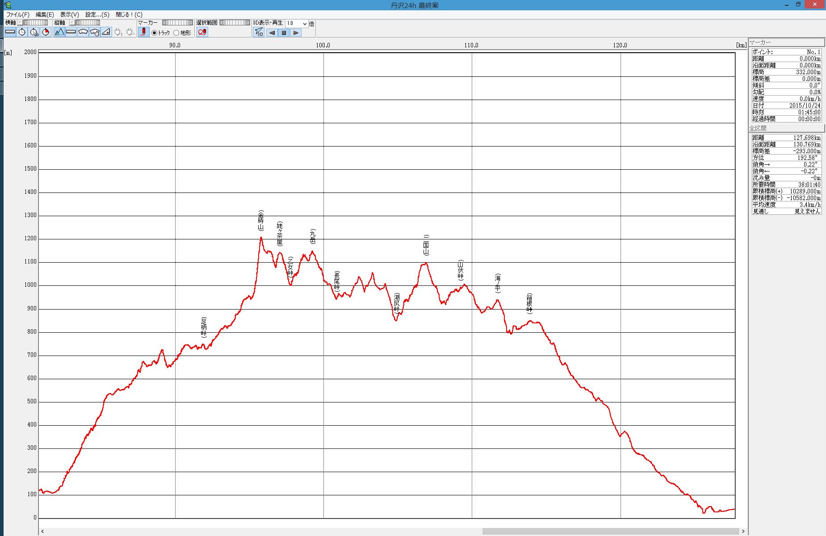Viewport: 826px width, 536px height.
Task: Click the 山伏峠 label
Action: [461, 270]
